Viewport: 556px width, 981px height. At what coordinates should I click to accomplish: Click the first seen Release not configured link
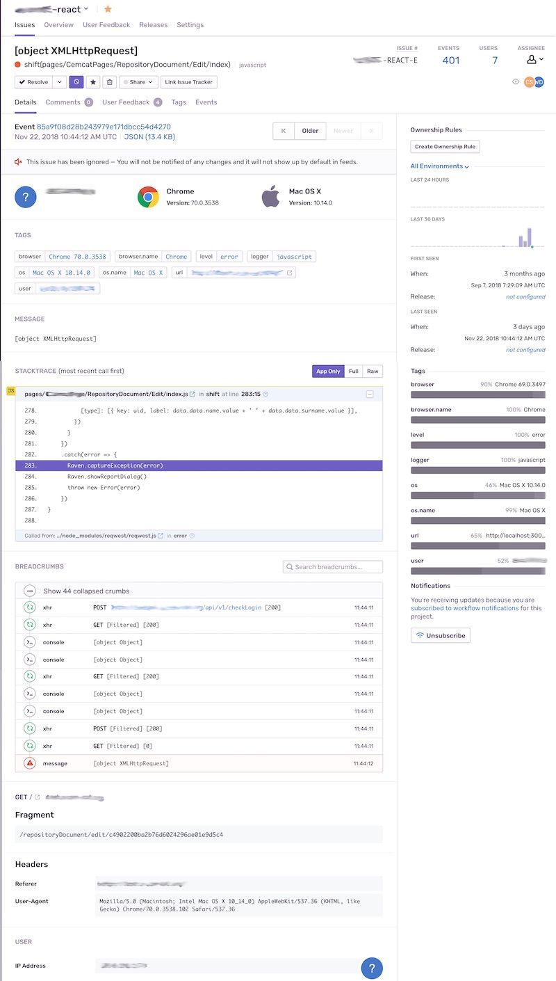(x=525, y=297)
